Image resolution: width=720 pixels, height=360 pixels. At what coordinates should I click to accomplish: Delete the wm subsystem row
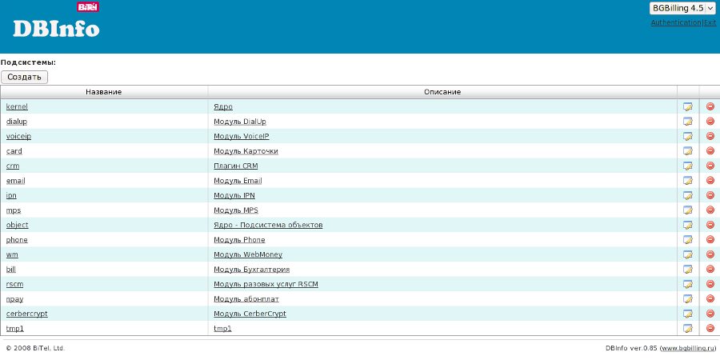coord(710,254)
